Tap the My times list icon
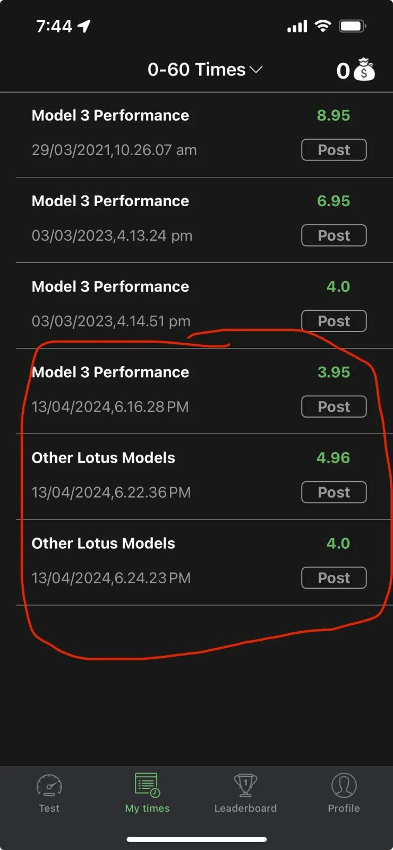The height and width of the screenshot is (850, 393). coord(147,785)
